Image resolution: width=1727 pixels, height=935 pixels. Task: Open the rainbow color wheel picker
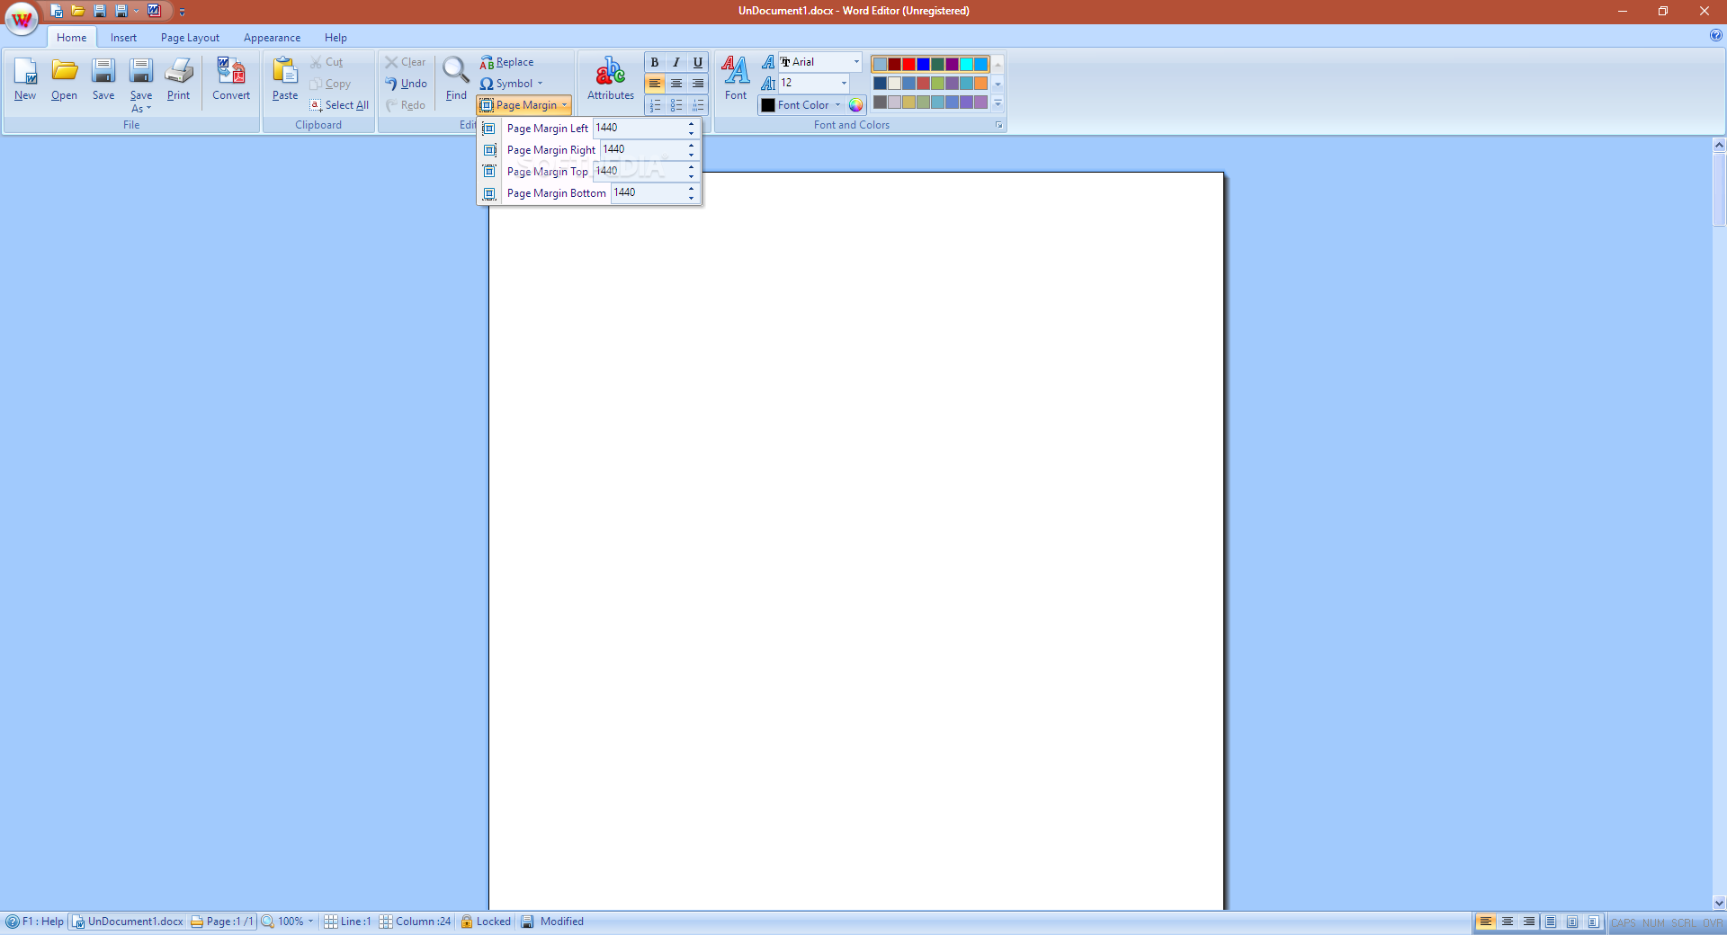point(855,105)
